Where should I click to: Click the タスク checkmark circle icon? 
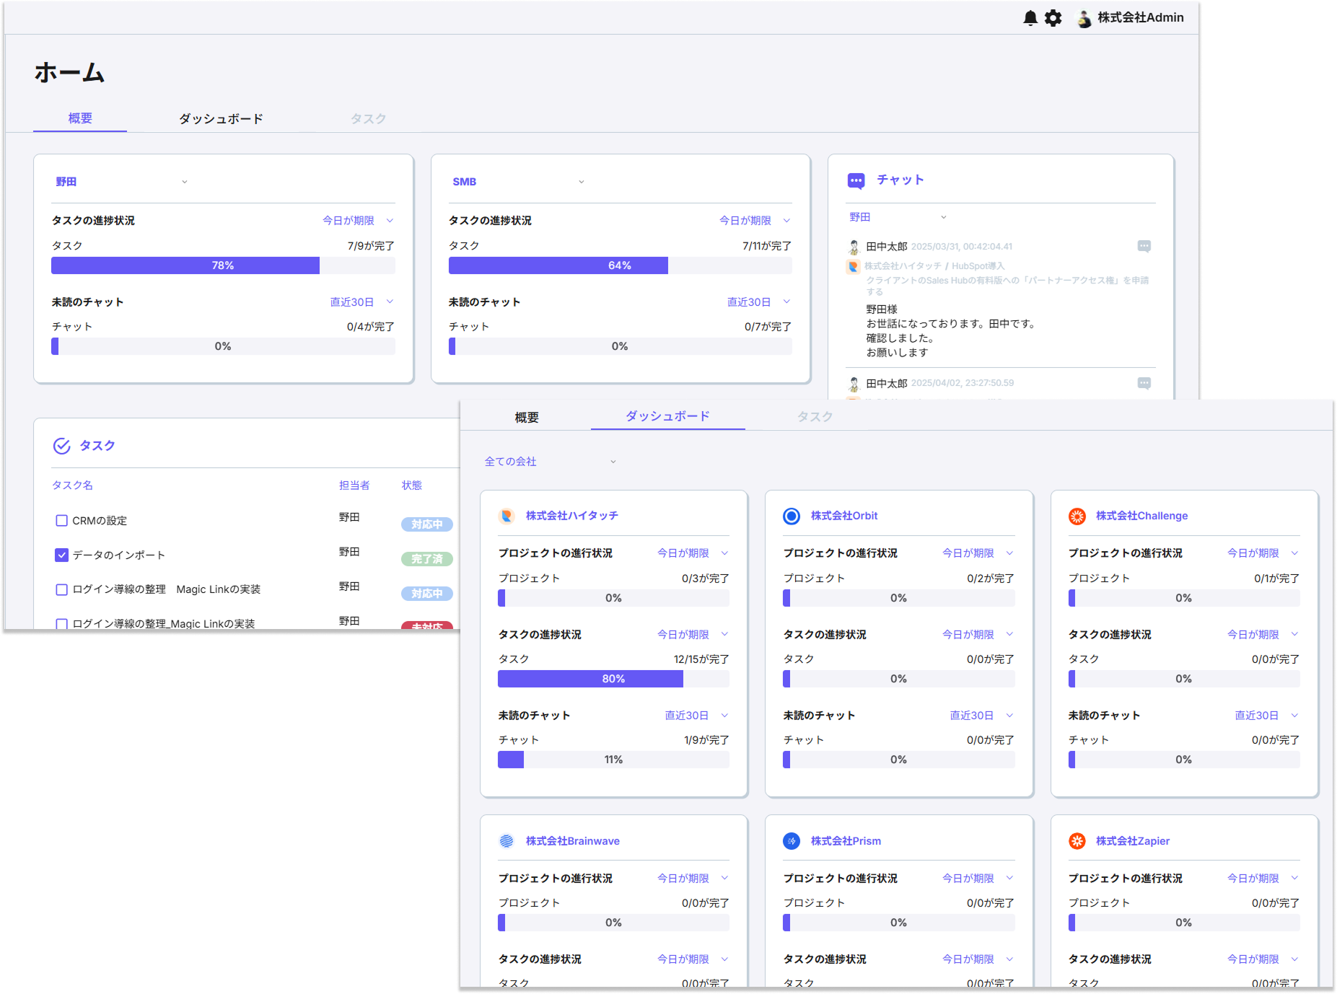(61, 446)
